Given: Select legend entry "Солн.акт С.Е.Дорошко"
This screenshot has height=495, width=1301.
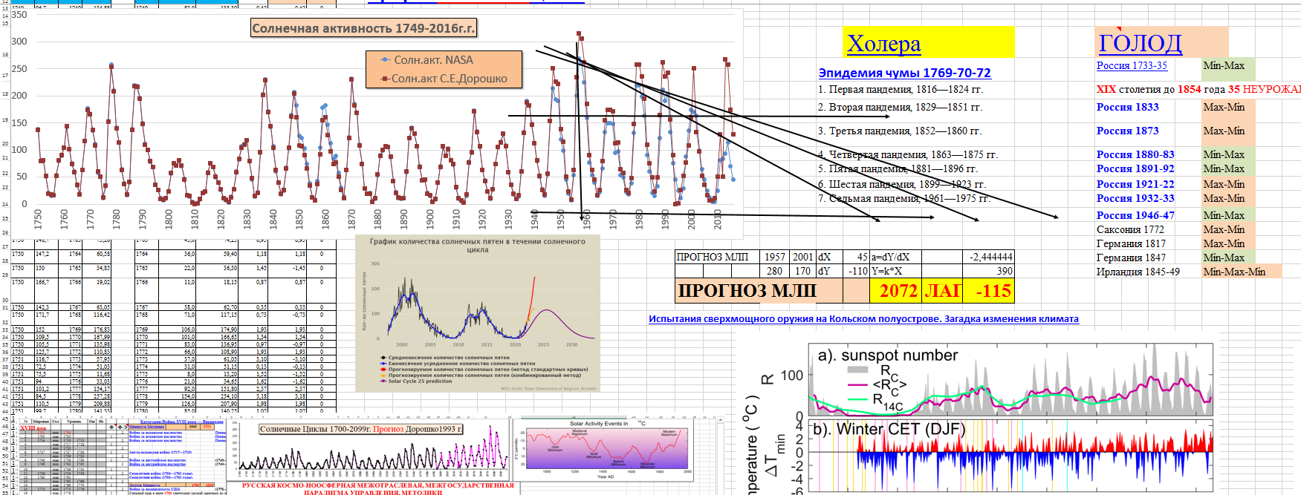Looking at the screenshot, I should pyautogui.click(x=449, y=79).
